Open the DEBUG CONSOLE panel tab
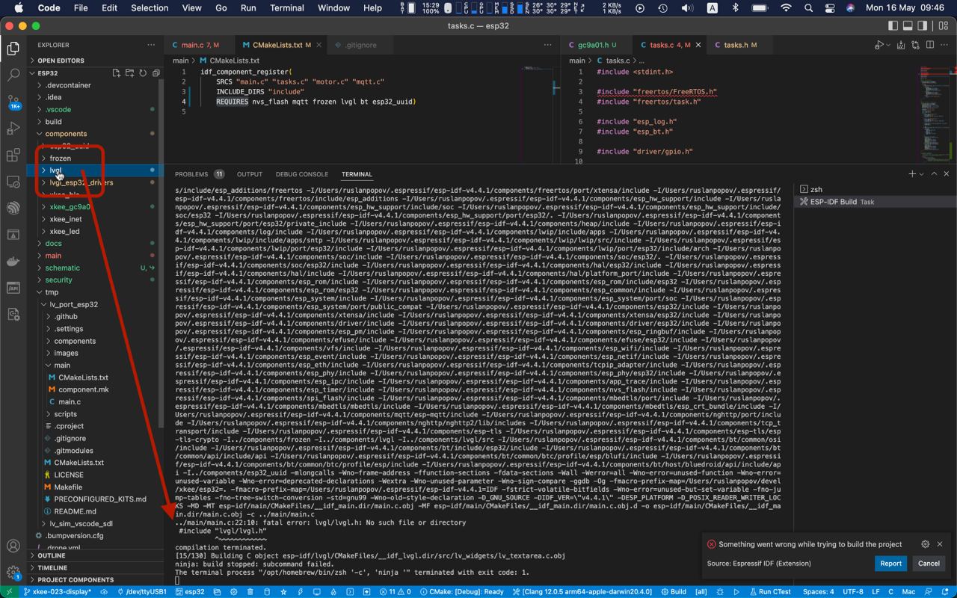This screenshot has width=957, height=598. 302,174
